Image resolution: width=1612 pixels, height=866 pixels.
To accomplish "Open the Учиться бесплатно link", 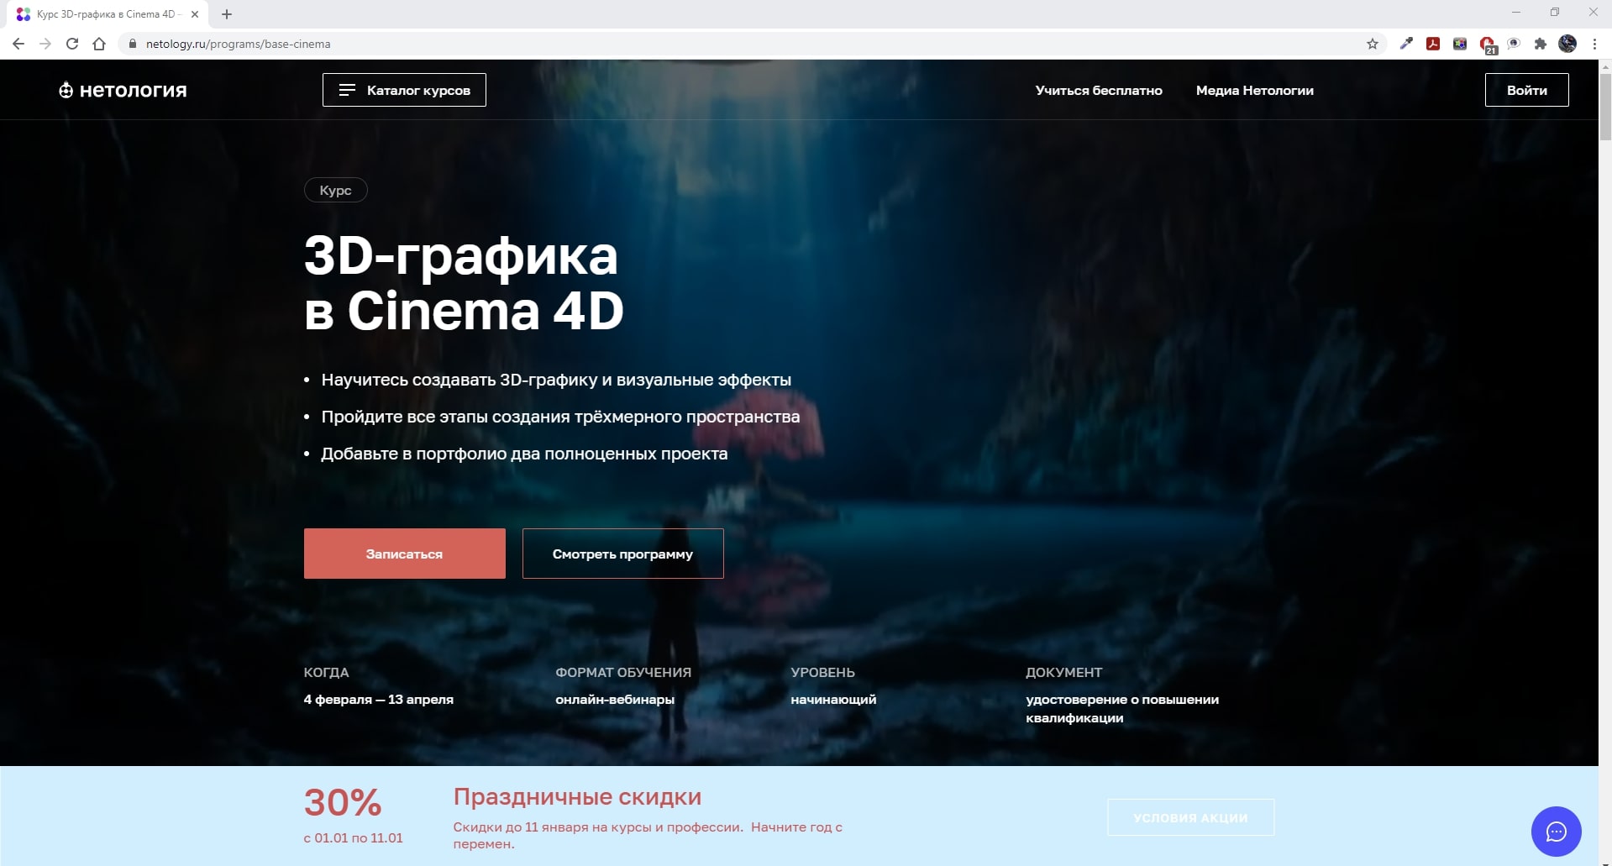I will tap(1099, 90).
